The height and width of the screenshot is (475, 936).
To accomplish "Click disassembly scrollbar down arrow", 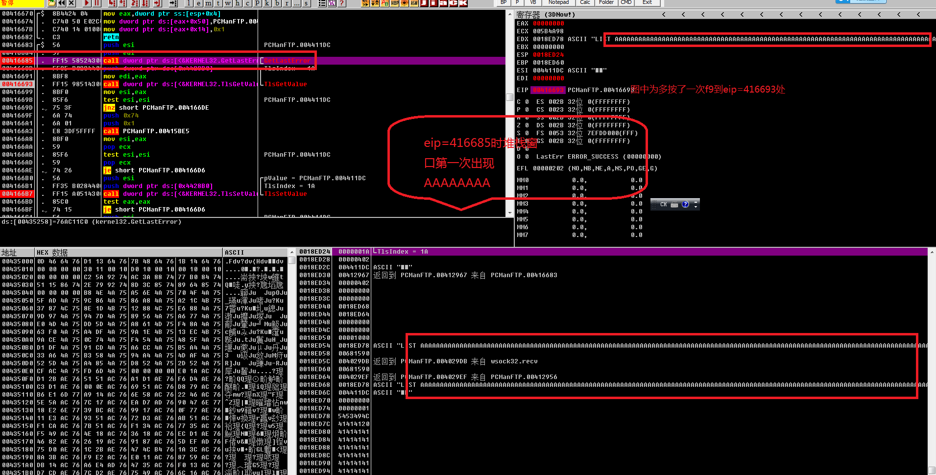I will pyautogui.click(x=509, y=213).
